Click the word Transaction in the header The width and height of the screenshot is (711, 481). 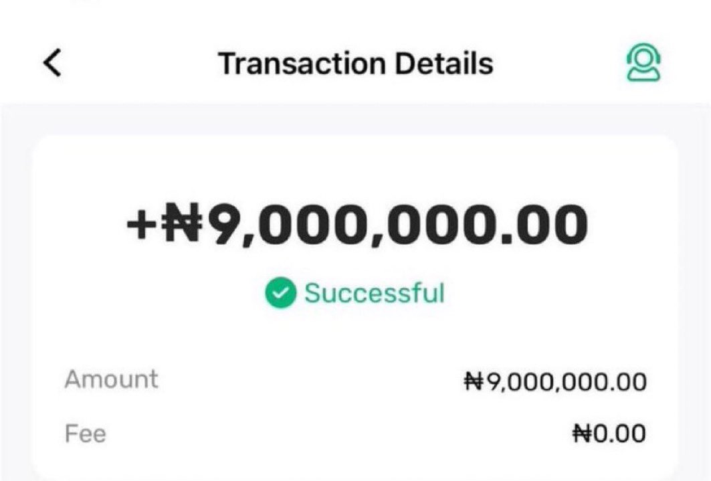coord(302,63)
